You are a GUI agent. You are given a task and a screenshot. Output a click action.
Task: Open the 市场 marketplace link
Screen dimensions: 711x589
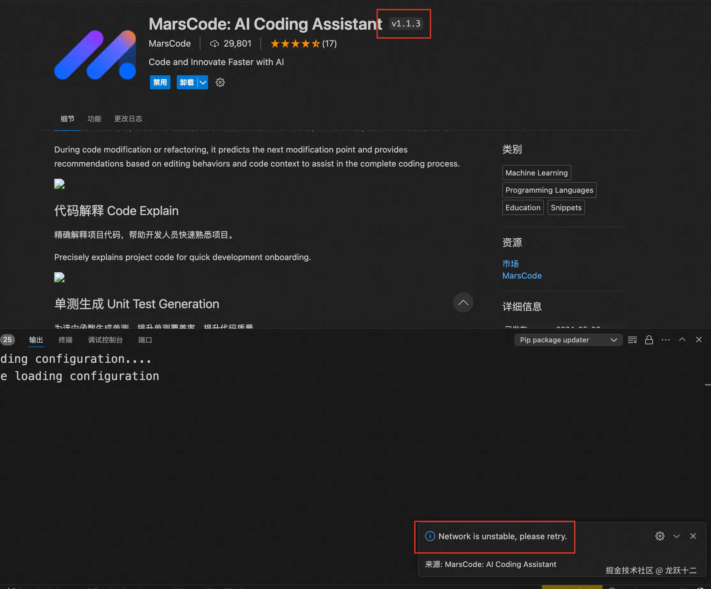[510, 263]
